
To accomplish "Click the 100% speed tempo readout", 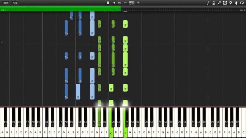I will (131, 3).
